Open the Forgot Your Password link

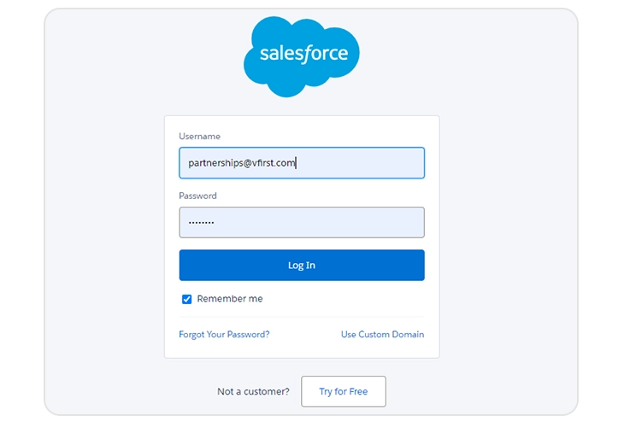pos(224,334)
